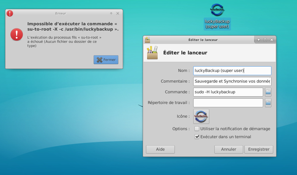
Task: Click the Erreur window title bar icon
Action: coord(10,13)
